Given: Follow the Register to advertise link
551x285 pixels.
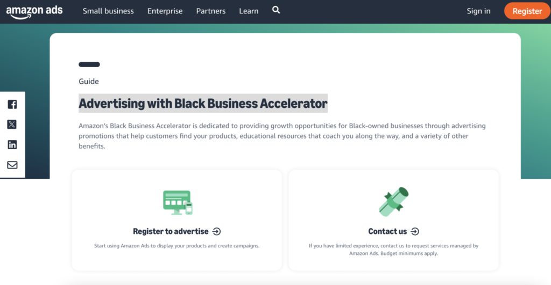Looking at the screenshot, I should click(171, 231).
